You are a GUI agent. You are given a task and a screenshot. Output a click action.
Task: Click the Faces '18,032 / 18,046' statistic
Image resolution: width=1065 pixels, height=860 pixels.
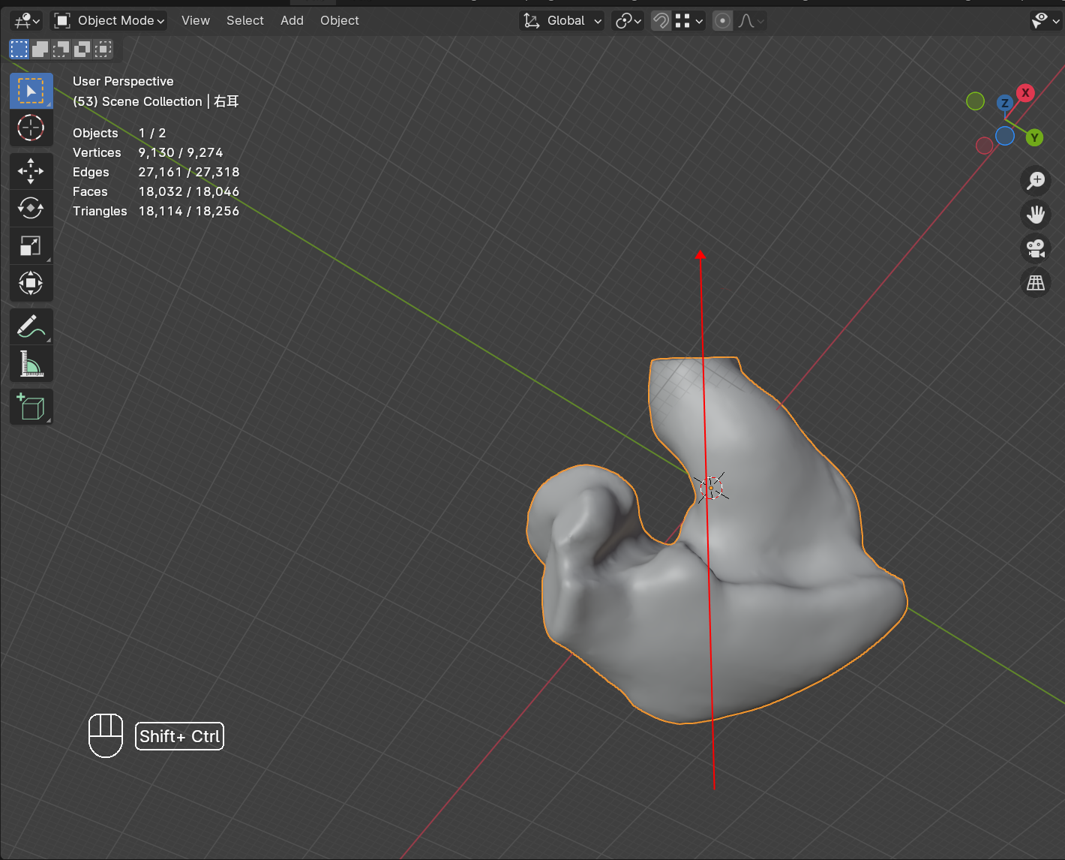(x=189, y=191)
